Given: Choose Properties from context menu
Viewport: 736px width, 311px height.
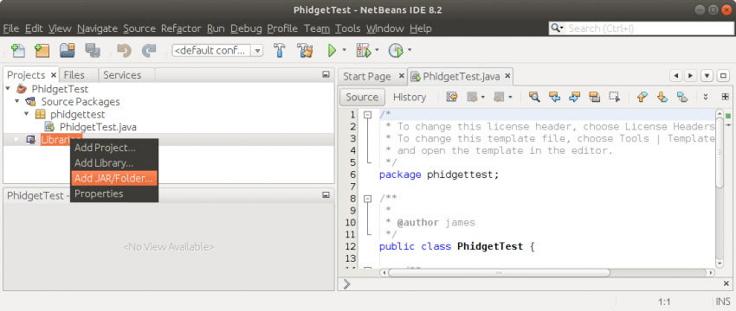Looking at the screenshot, I should tap(114, 194).
